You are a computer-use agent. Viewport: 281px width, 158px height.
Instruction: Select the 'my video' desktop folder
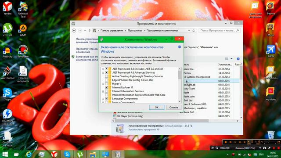click(271, 94)
